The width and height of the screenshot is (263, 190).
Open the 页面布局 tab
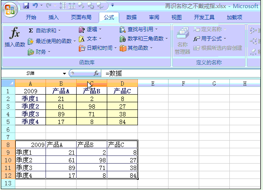click(x=81, y=17)
